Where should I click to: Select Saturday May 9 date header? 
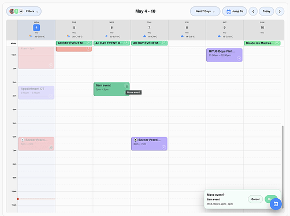coord(224,28)
